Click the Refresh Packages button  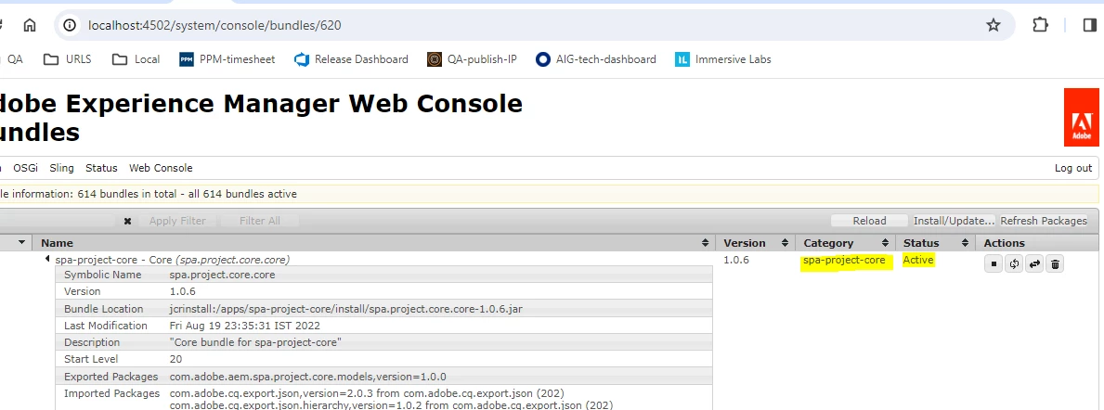[1044, 221]
